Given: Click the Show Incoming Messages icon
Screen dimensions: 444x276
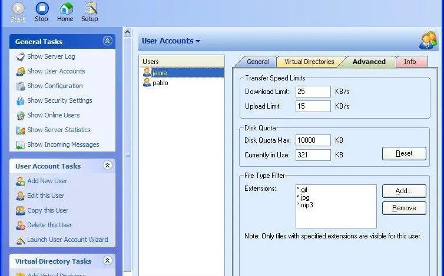Looking at the screenshot, I should 21,145.
